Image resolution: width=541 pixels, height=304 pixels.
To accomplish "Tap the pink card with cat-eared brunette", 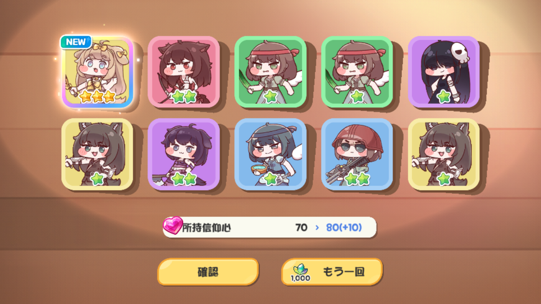I will (x=184, y=72).
